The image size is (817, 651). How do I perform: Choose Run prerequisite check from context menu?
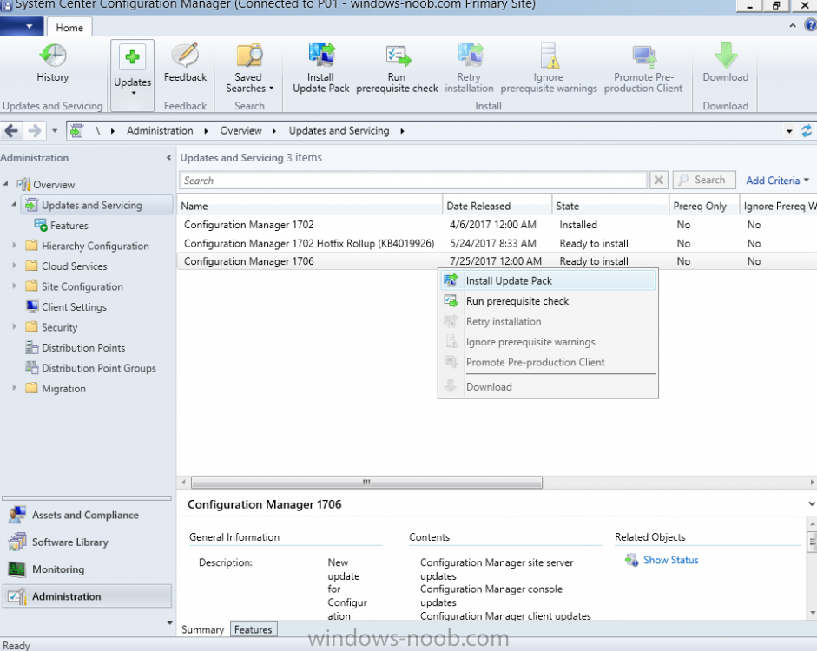548,301
